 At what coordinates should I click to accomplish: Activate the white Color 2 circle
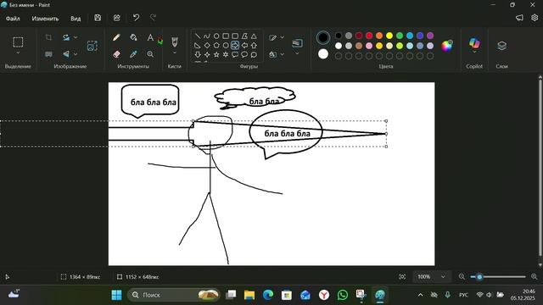[x=323, y=54]
